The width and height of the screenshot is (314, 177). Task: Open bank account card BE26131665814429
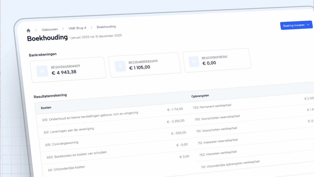tap(68, 70)
